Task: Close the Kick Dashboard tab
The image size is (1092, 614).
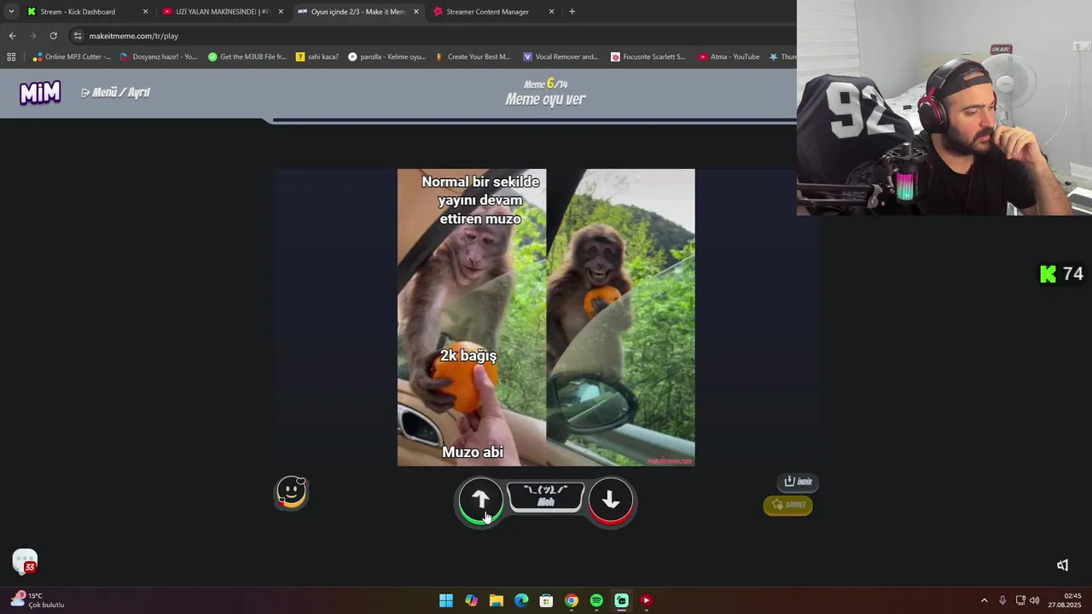Action: [145, 12]
